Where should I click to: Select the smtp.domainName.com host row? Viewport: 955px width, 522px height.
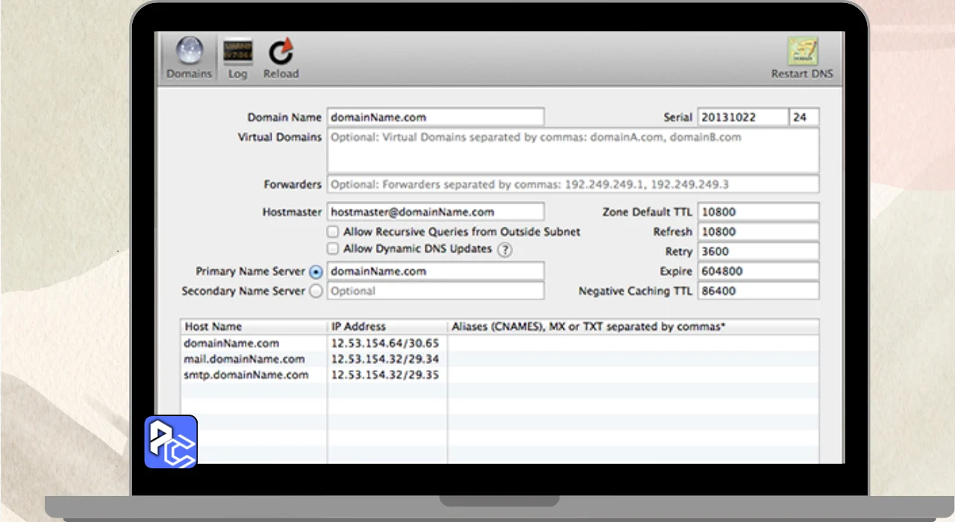click(246, 375)
